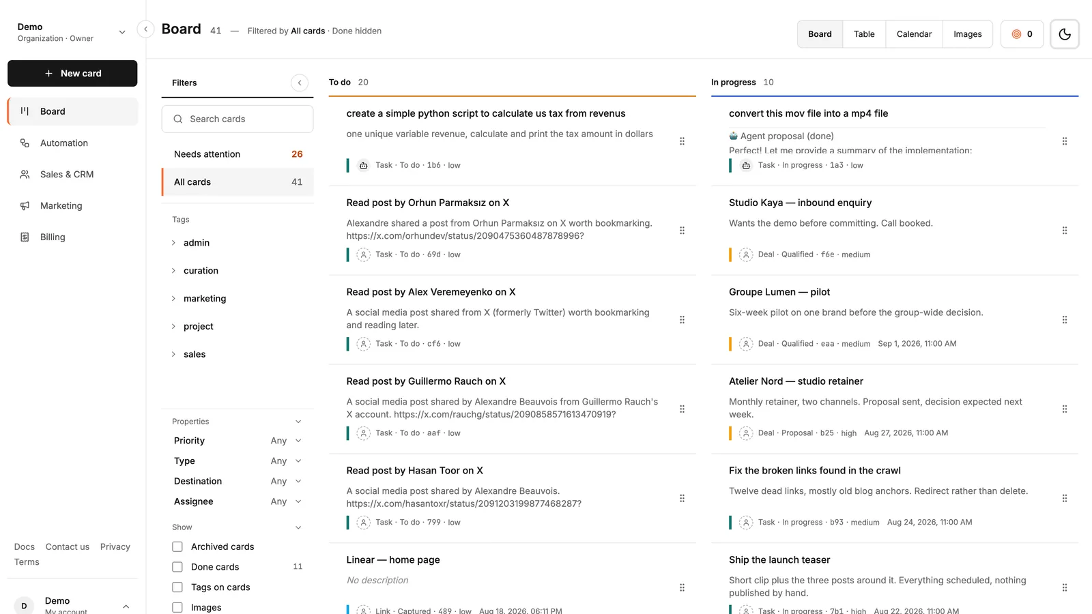The width and height of the screenshot is (1092, 614).
Task: Click assignee avatar on Atelier Nord card
Action: pyautogui.click(x=746, y=433)
